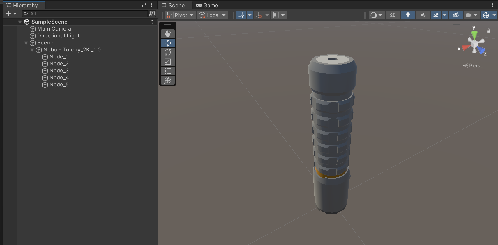Toggle hidden objects scene visibility
Screen dimensions: 498x245
[455, 15]
